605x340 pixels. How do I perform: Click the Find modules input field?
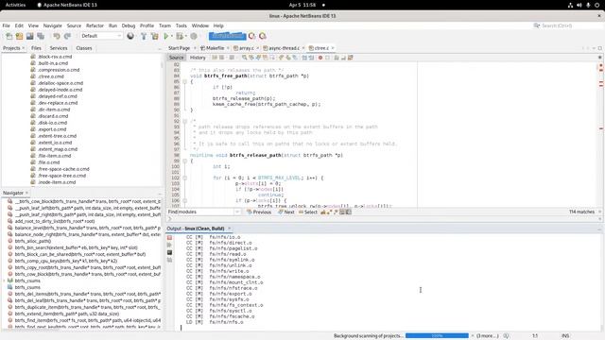pyautogui.click(x=200, y=212)
